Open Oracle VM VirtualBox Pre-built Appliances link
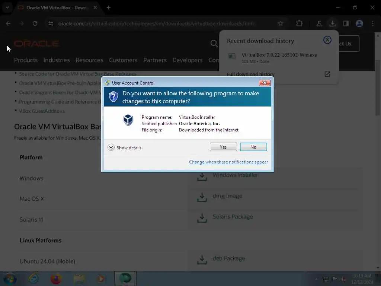Image resolution: width=381 pixels, height=286 pixels. tap(60, 83)
